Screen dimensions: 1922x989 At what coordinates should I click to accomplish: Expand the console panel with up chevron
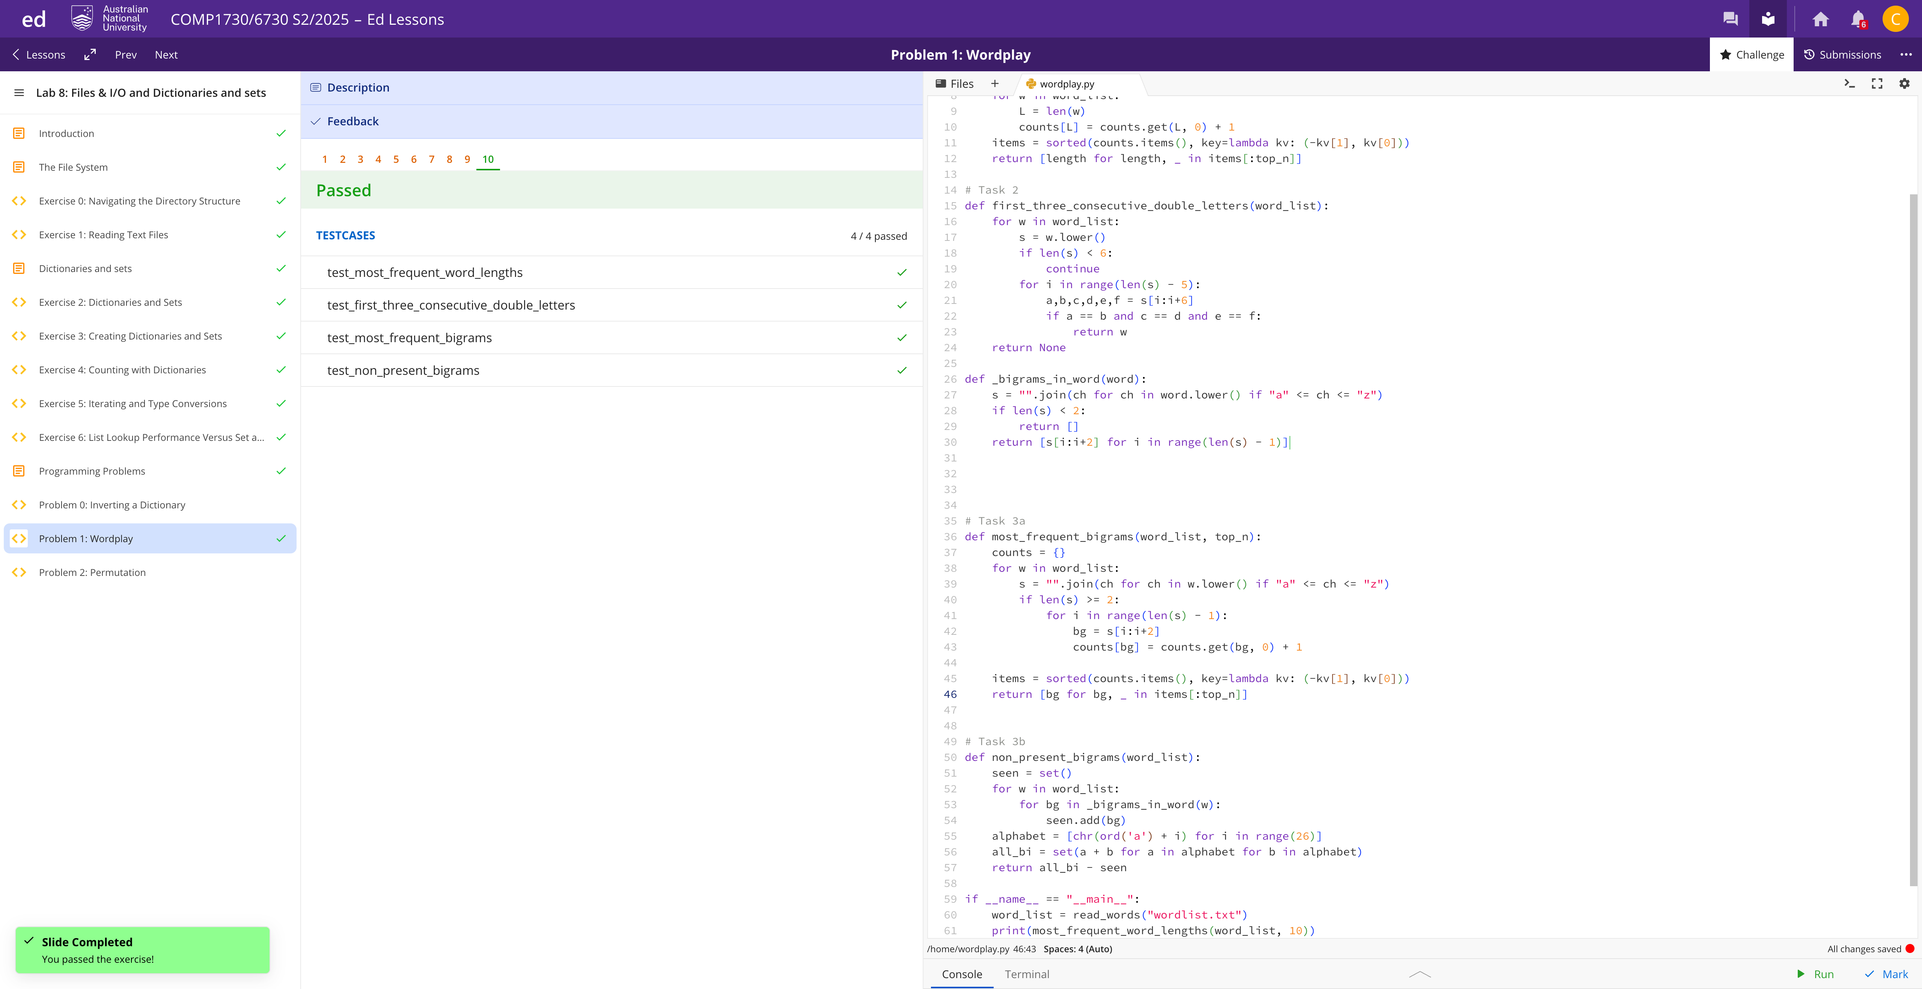point(1420,974)
